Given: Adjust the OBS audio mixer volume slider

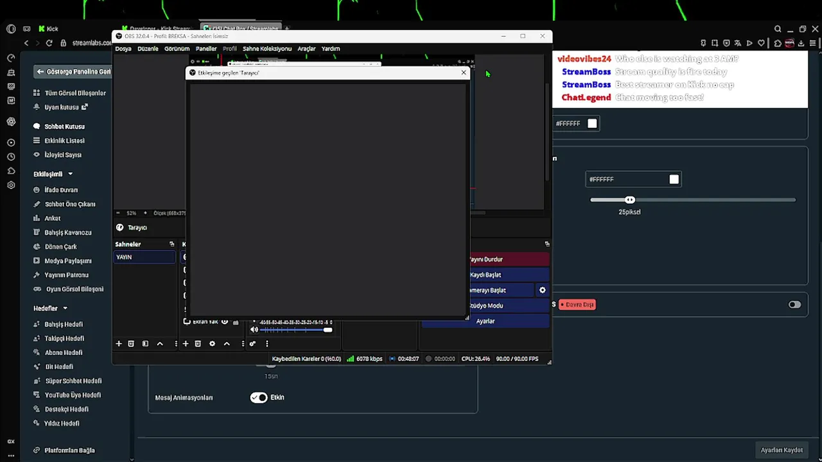Looking at the screenshot, I should [296, 330].
